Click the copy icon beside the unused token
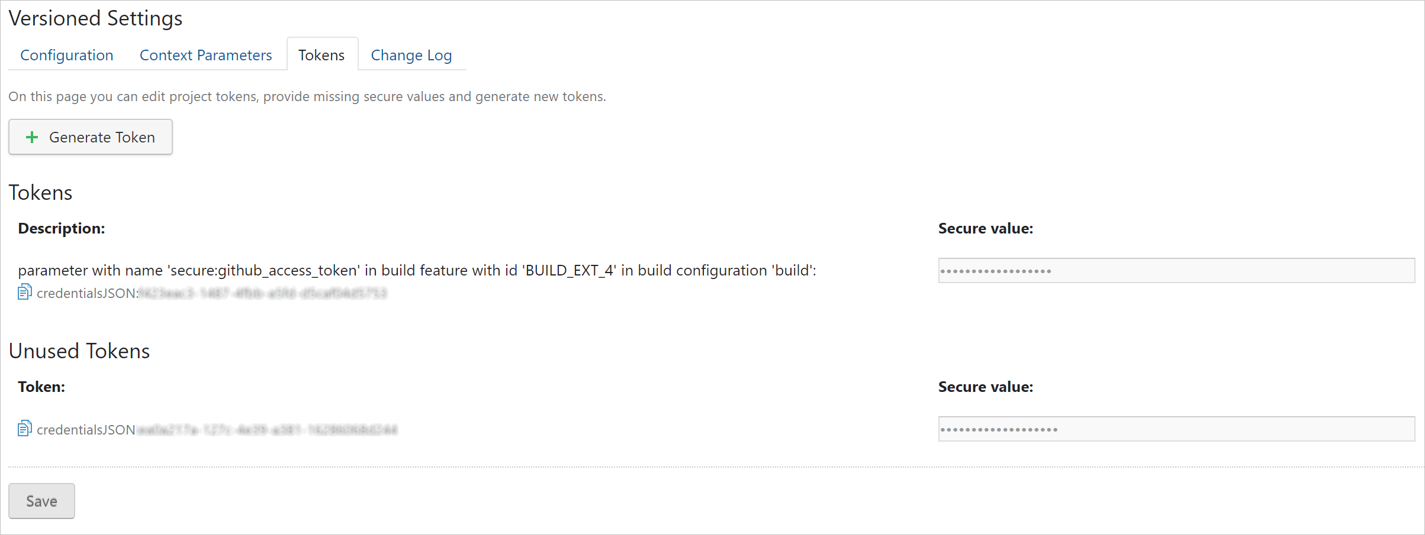The image size is (1425, 535). [x=25, y=429]
